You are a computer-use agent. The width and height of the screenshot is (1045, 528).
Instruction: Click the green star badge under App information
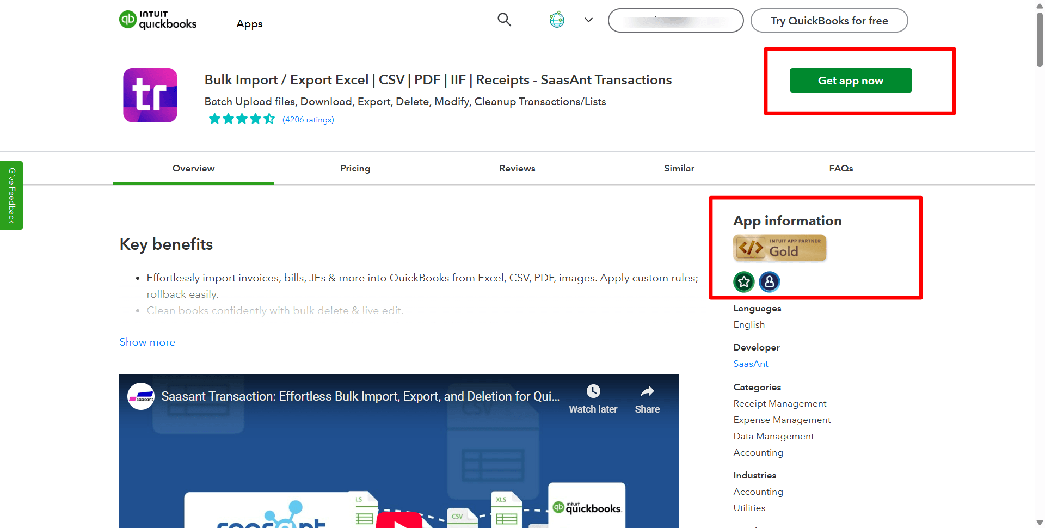[743, 282]
